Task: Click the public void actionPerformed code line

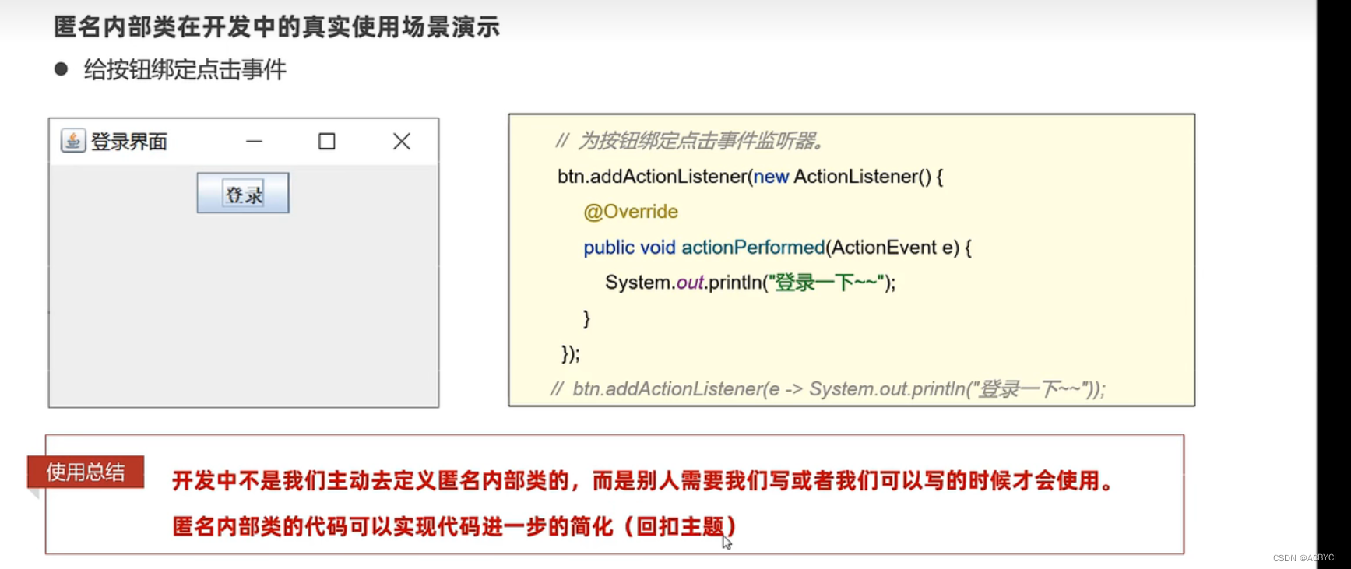Action: coord(777,248)
